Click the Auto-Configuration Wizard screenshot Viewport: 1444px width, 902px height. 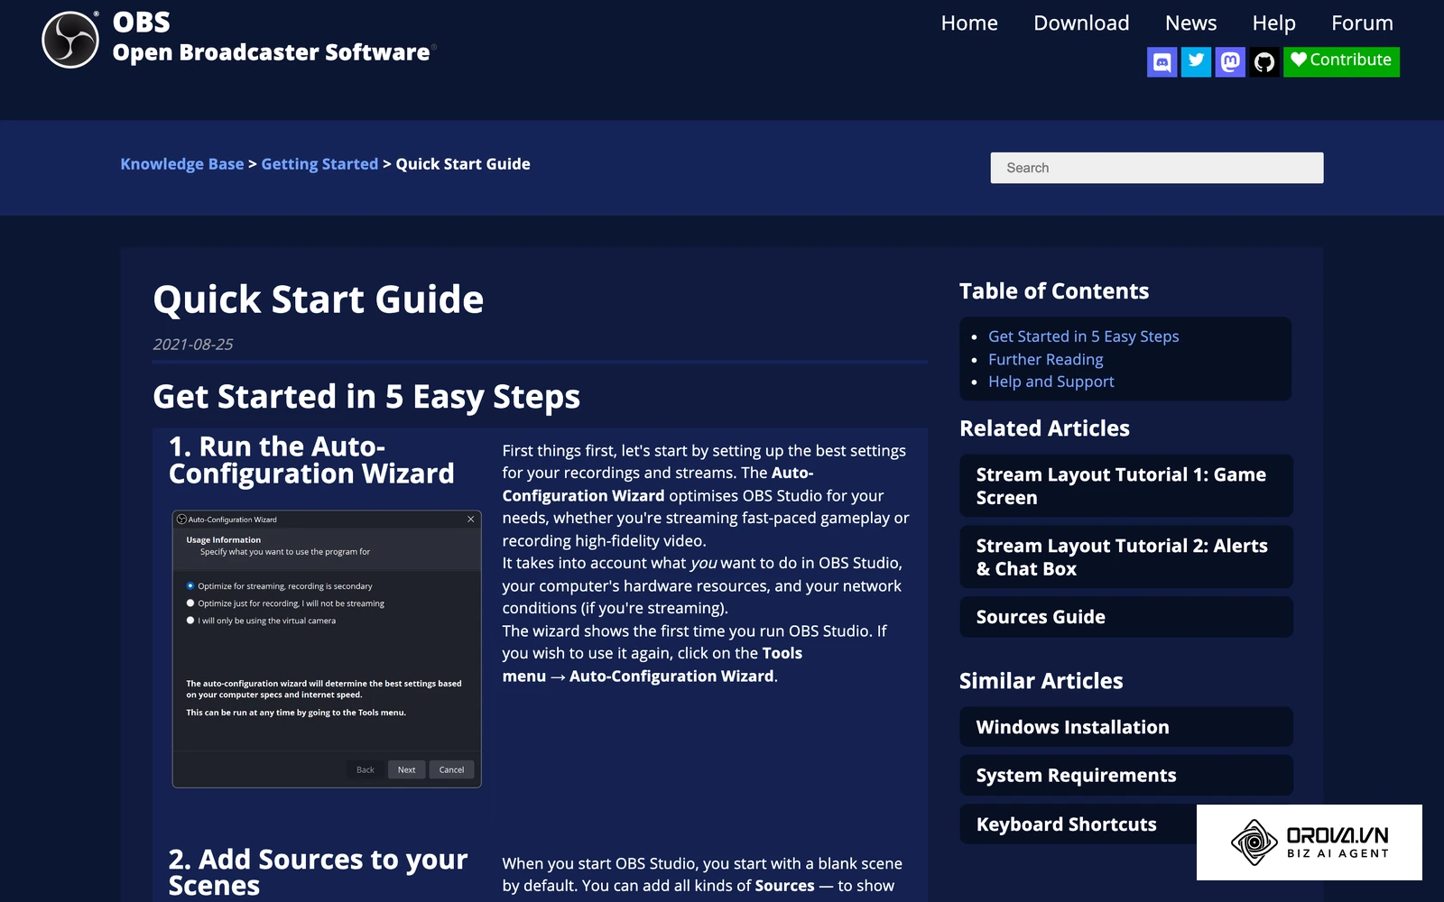[327, 649]
